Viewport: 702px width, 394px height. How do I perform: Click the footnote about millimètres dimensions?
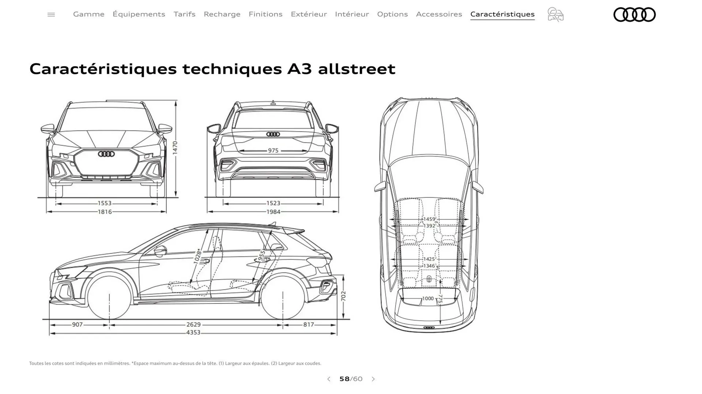(x=175, y=363)
